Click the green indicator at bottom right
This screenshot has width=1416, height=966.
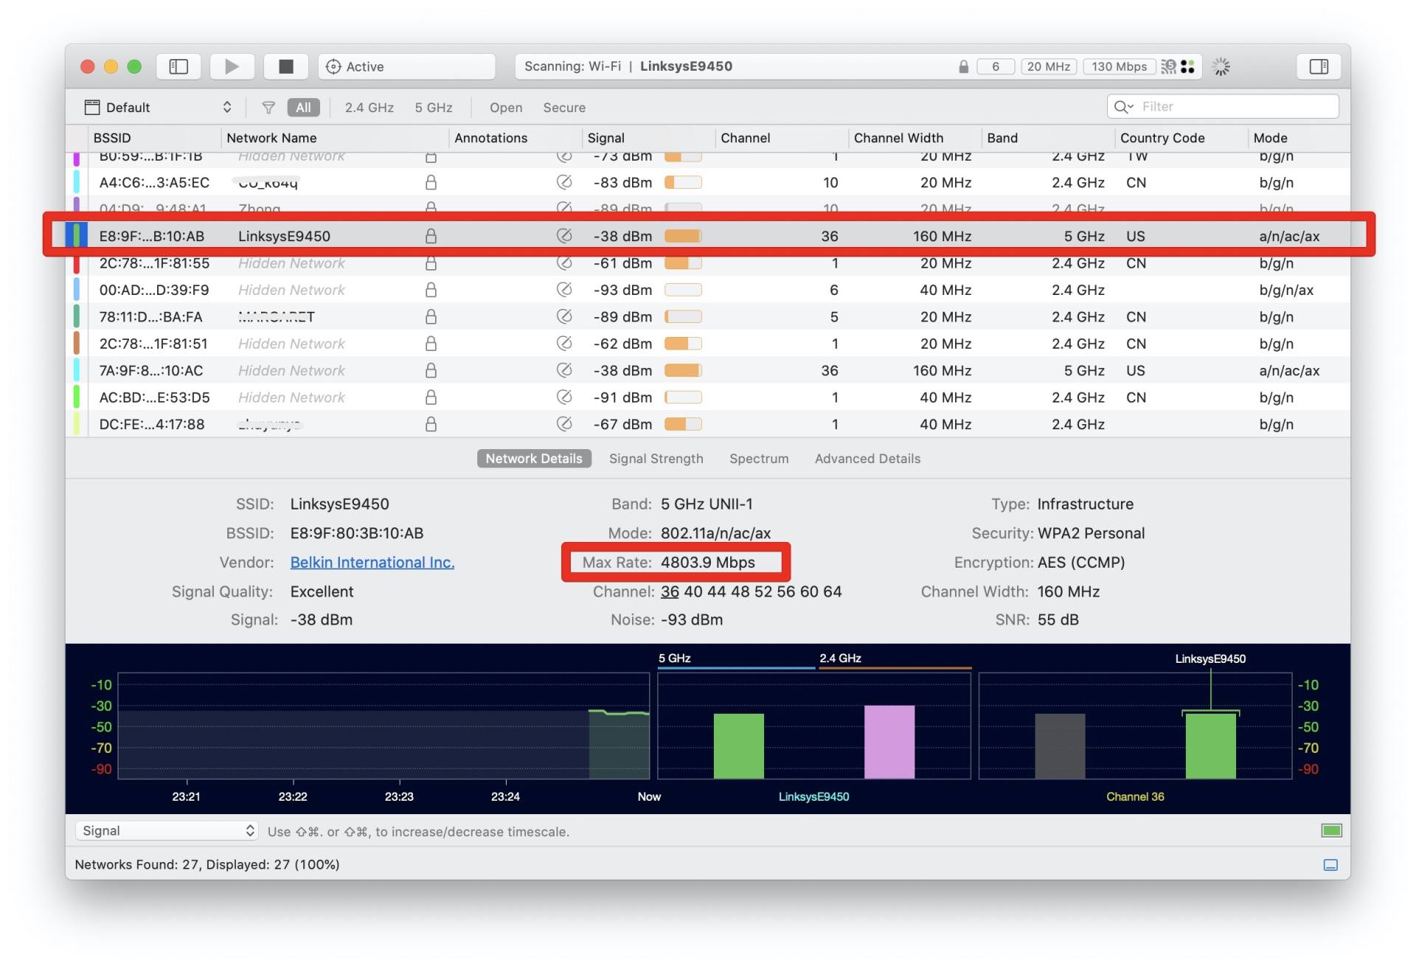tap(1331, 831)
